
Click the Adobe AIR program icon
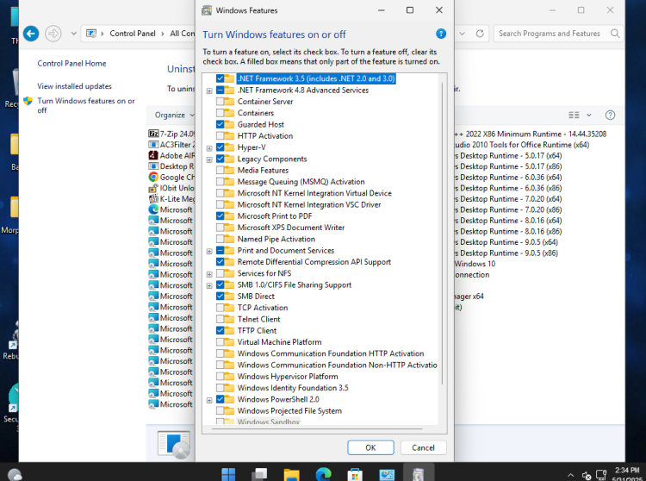pos(153,155)
